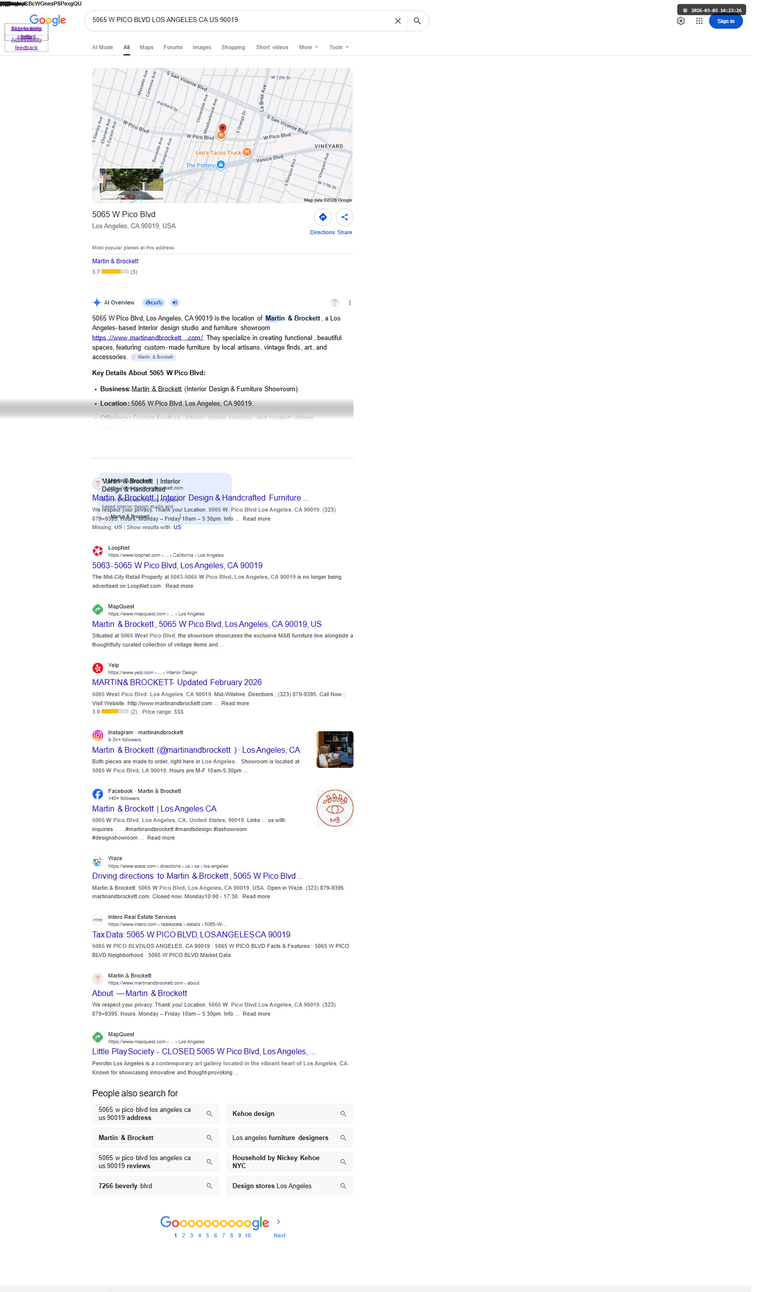Click search icon beside Design stores Los Angeles
760x1292 pixels.
pos(347,1199)
